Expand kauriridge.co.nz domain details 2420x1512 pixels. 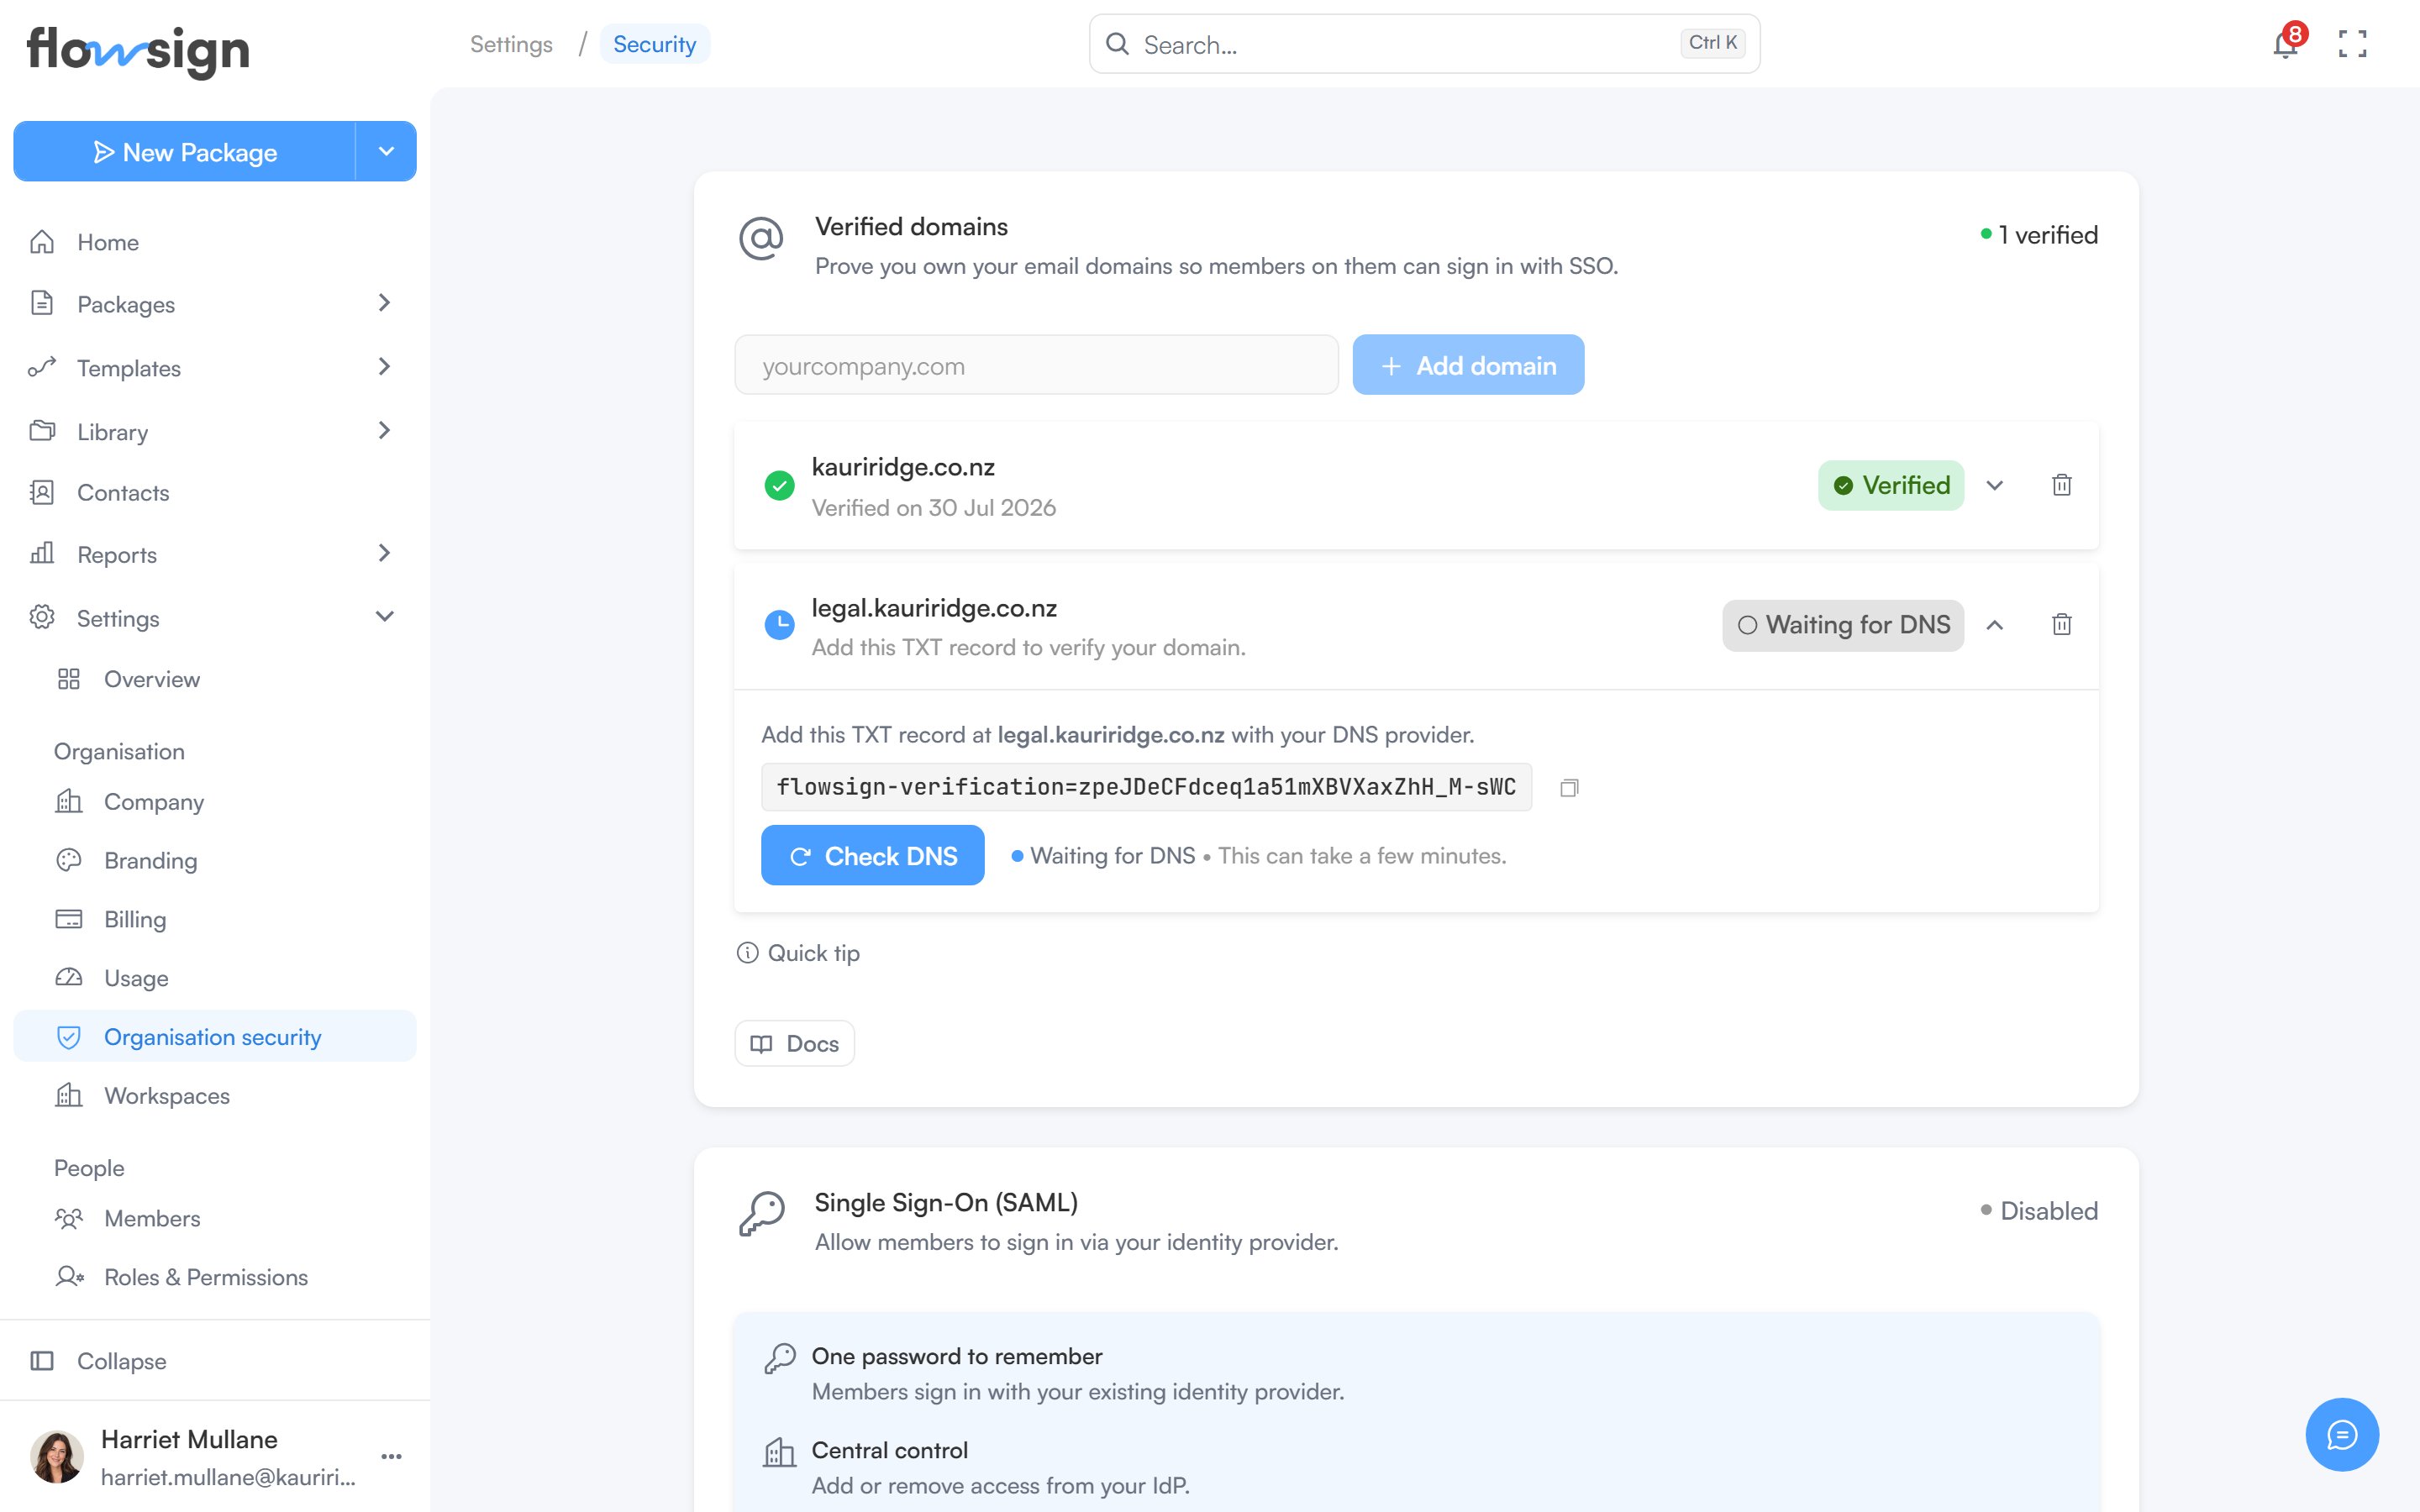1995,485
